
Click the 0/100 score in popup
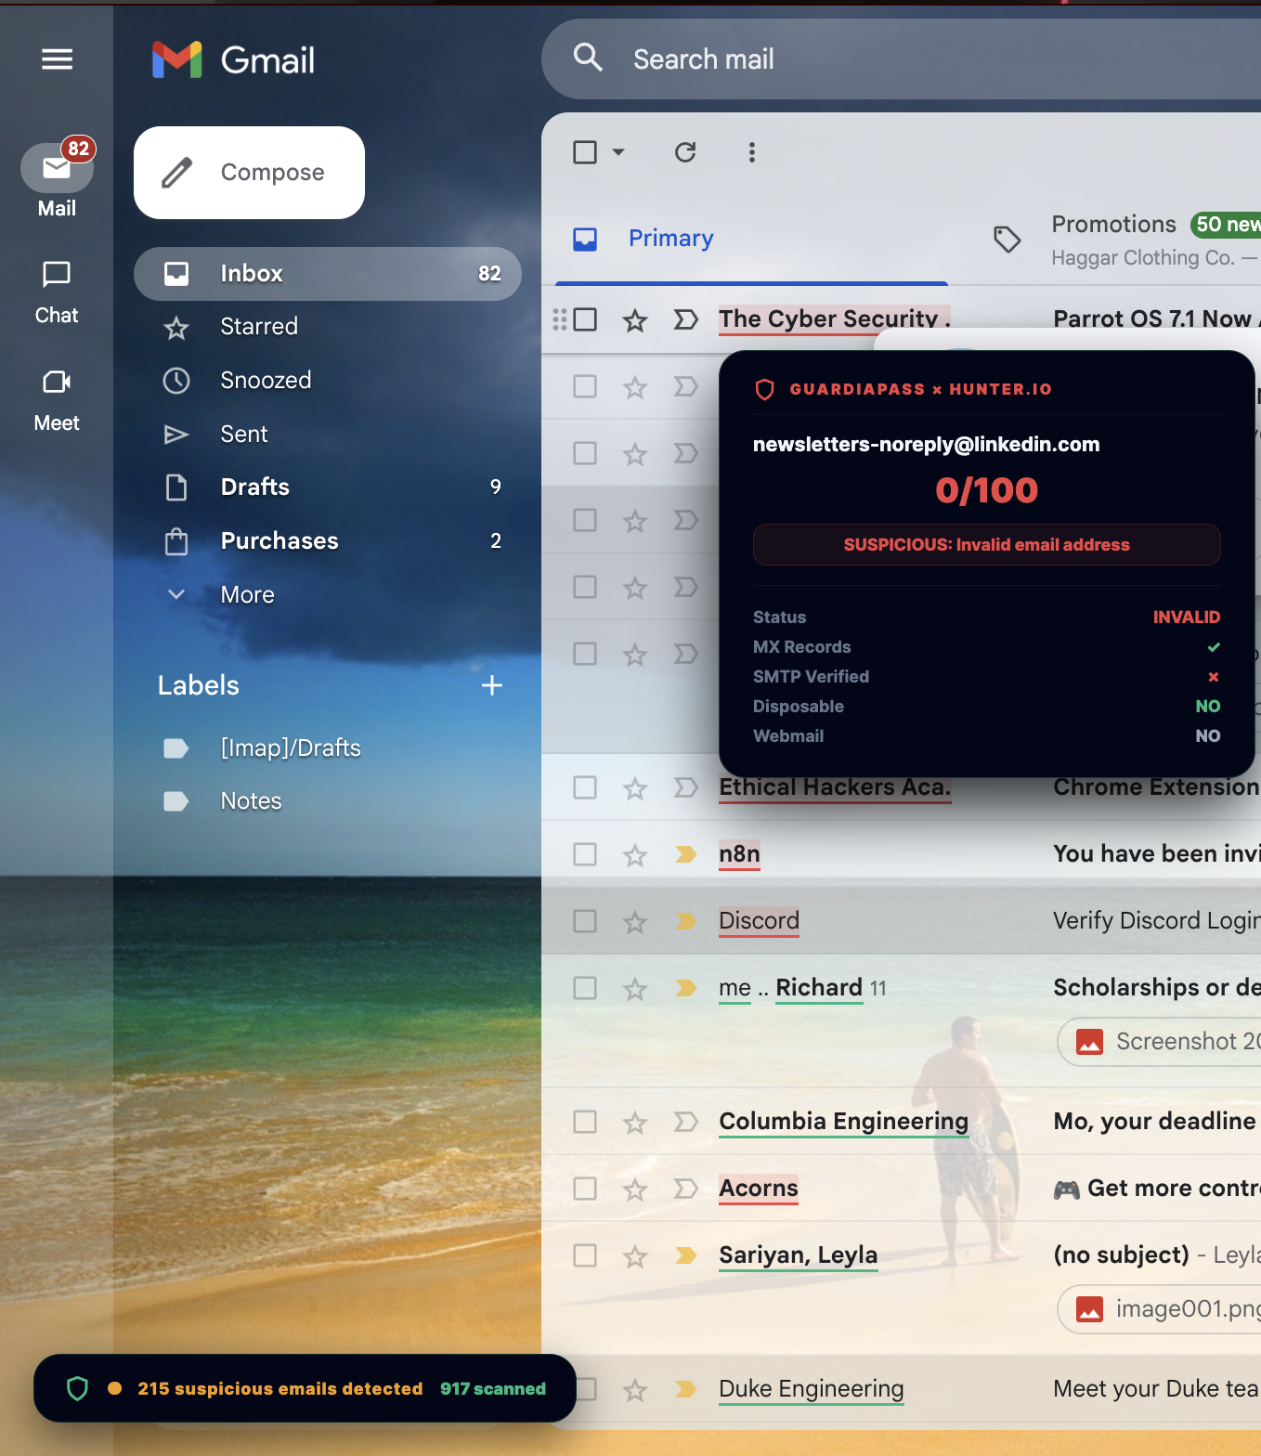click(986, 490)
